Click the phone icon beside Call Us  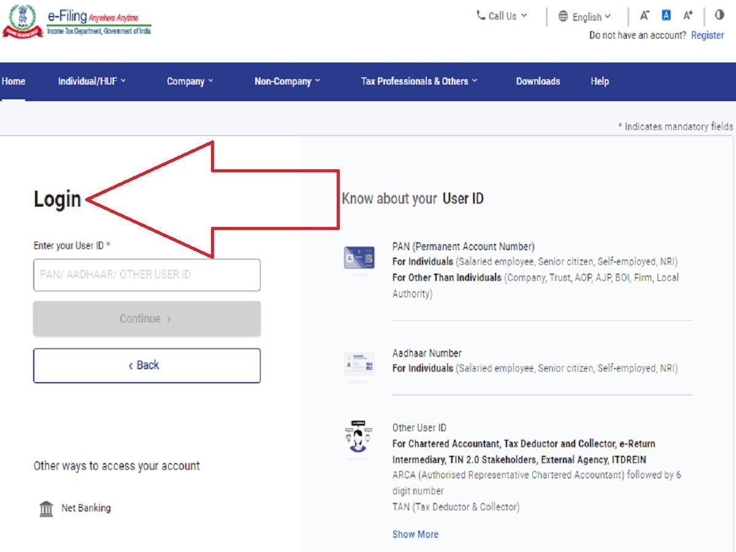coord(480,15)
